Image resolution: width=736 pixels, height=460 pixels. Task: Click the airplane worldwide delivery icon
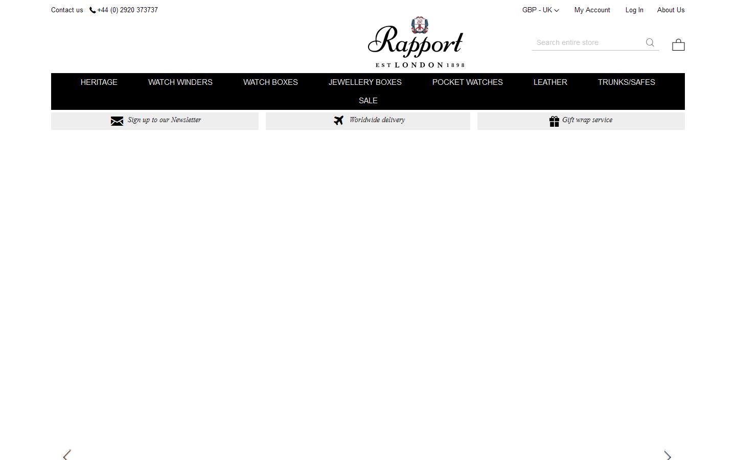pos(338,120)
